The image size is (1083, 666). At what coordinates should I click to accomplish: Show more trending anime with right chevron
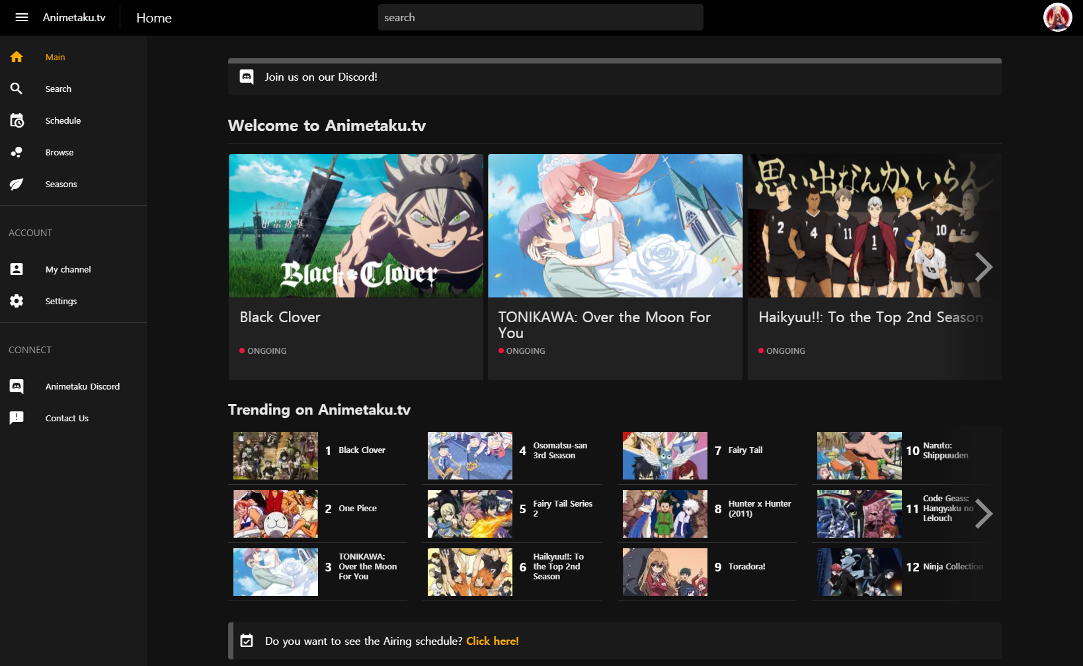coord(983,513)
